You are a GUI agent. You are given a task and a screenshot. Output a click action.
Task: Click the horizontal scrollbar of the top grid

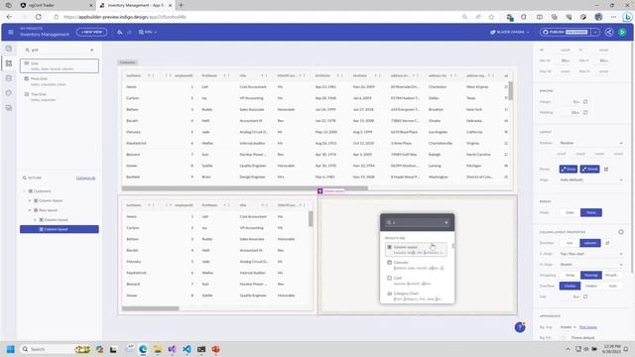(x=245, y=188)
